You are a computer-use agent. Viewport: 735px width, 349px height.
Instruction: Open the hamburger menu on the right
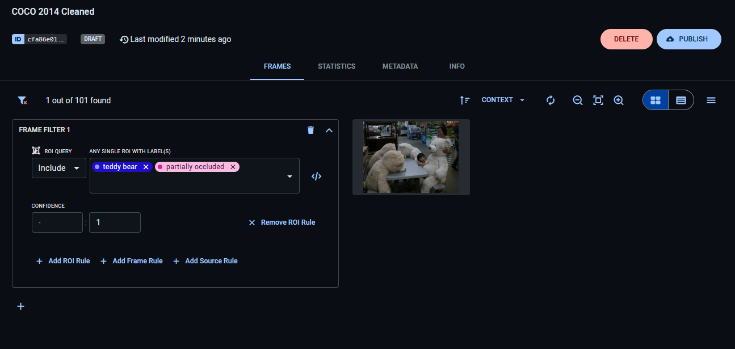tap(711, 100)
